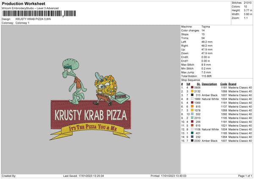
Task: Select the Machine value Tajima
Action: pyautogui.click(x=206, y=27)
